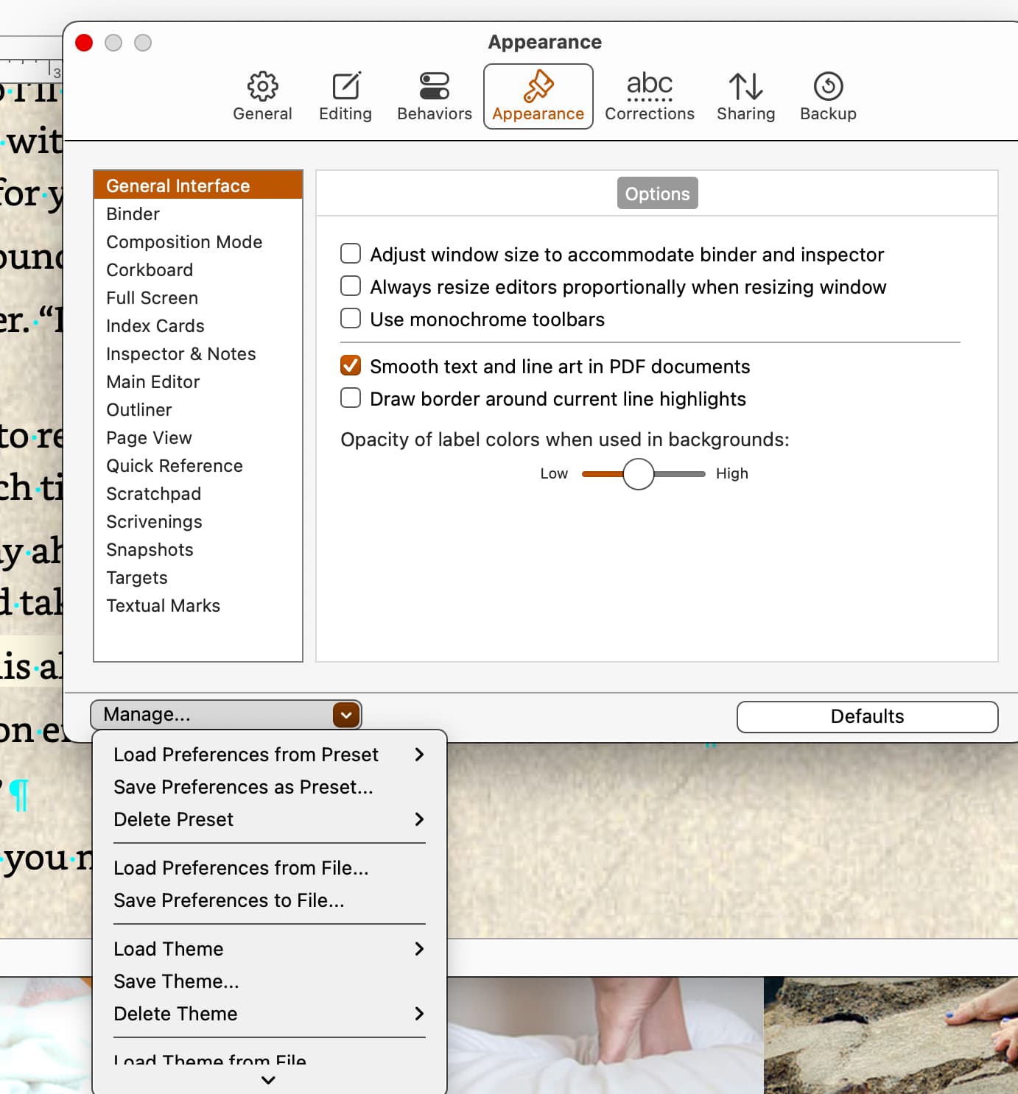Open the Corrections preferences pane
The image size is (1018, 1094).
click(x=649, y=96)
